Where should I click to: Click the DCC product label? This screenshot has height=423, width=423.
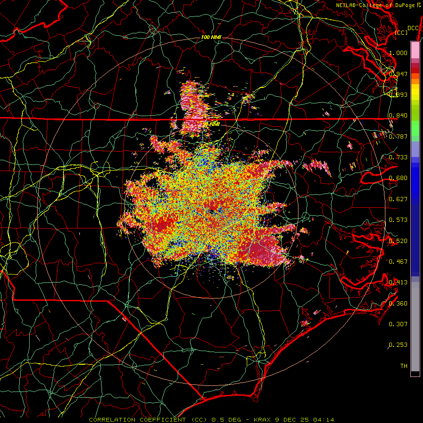click(x=413, y=28)
